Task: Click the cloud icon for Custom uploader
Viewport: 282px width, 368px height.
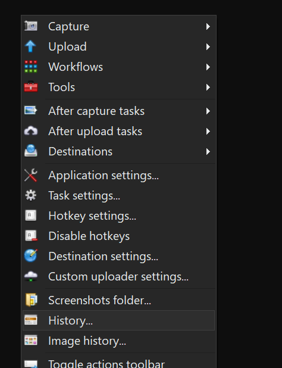Action: tap(31, 276)
